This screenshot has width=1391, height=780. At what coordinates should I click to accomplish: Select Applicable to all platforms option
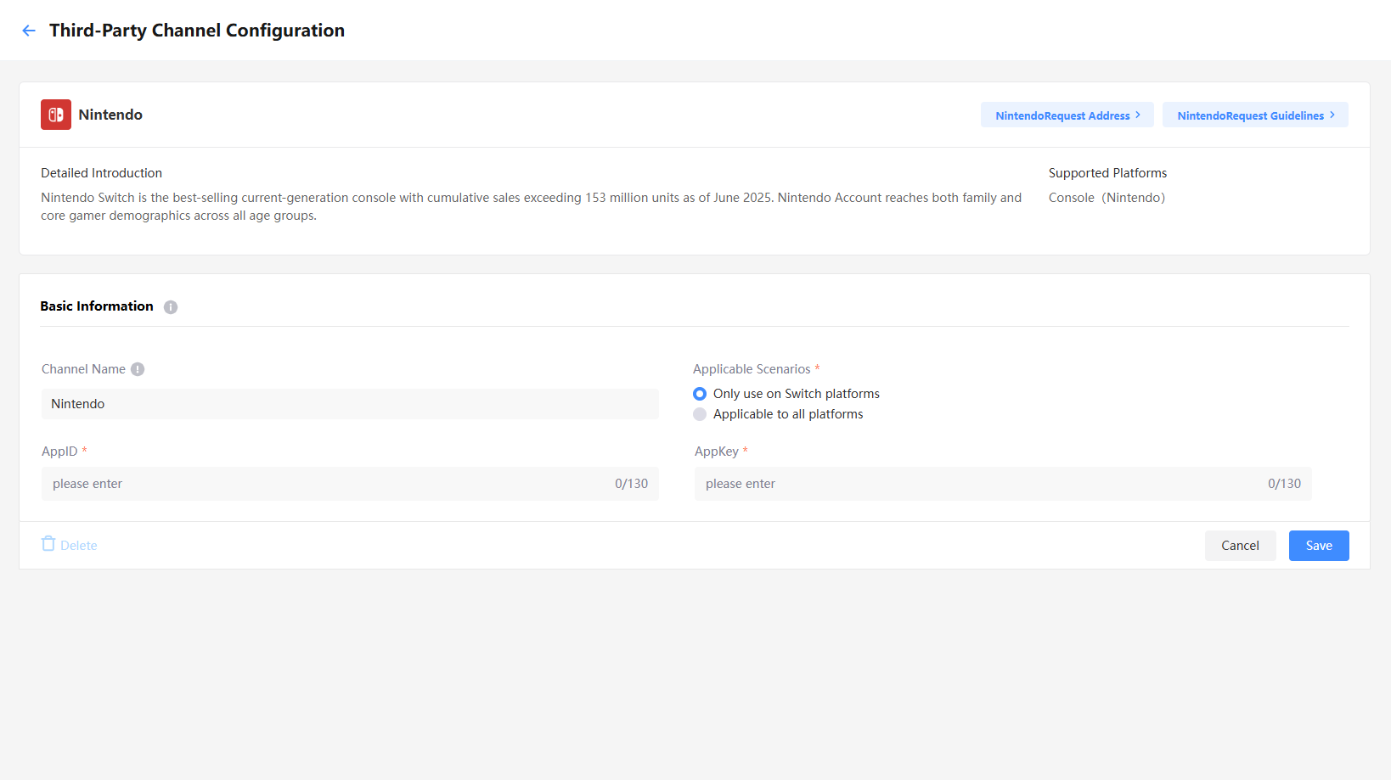tap(778, 414)
